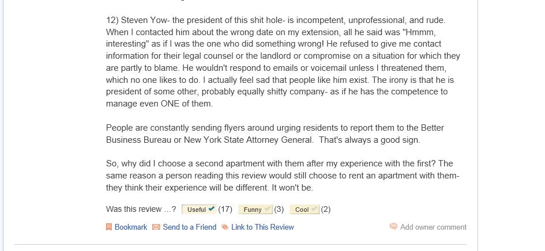
Task: Click the blue checkmark in the Useful button
Action: [212, 209]
